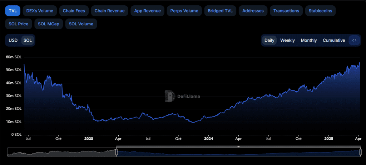Viewport: 366px width, 165px height.
Task: Switch currency toggle to USD
Action: 13,40
